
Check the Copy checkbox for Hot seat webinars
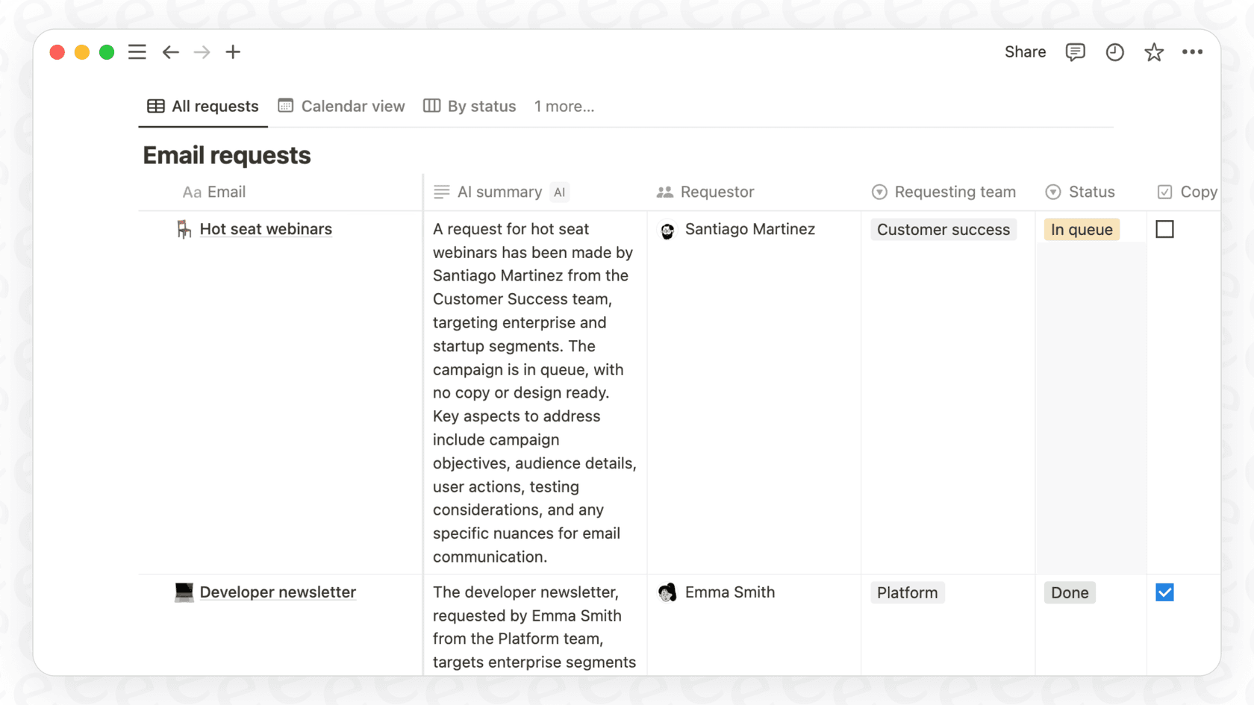pyautogui.click(x=1164, y=229)
